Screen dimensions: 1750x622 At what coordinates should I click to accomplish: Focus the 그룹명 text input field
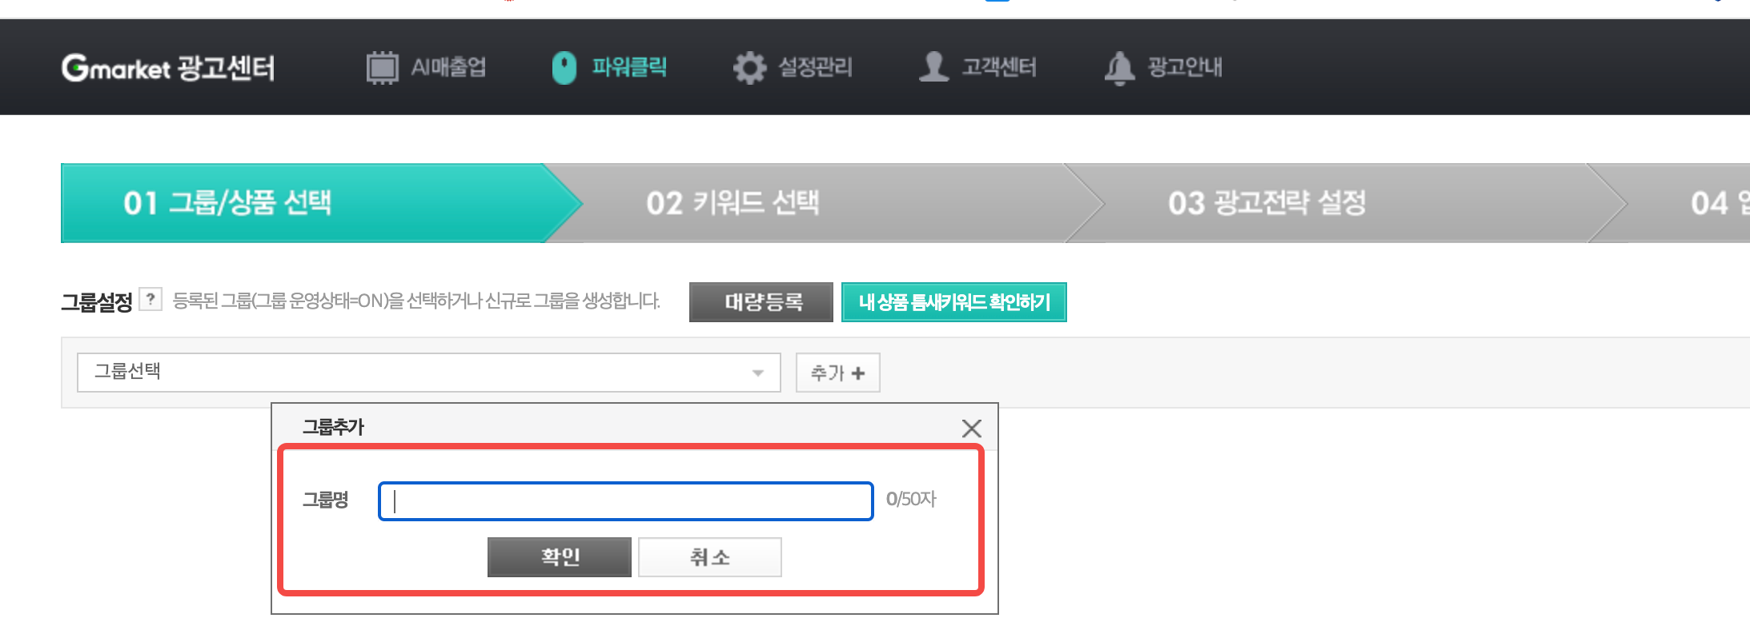point(626,501)
